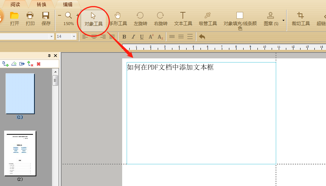Viewport: 326px width, 186px height.
Task: Click the font size 14 field
Action: (x=64, y=37)
